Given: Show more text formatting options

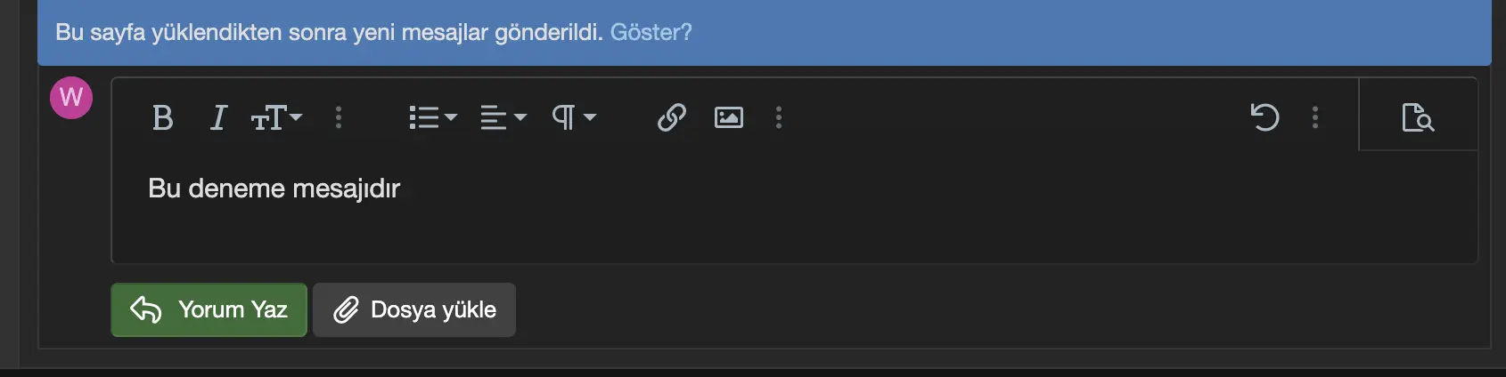Looking at the screenshot, I should tap(339, 117).
